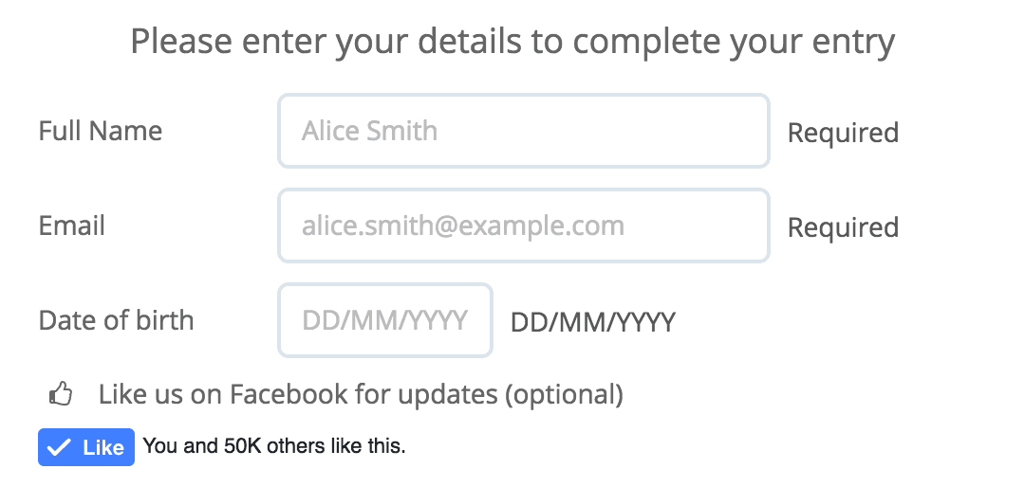1025x487 pixels.
Task: Click the word "Like" on the blue button
Action: click(x=103, y=448)
